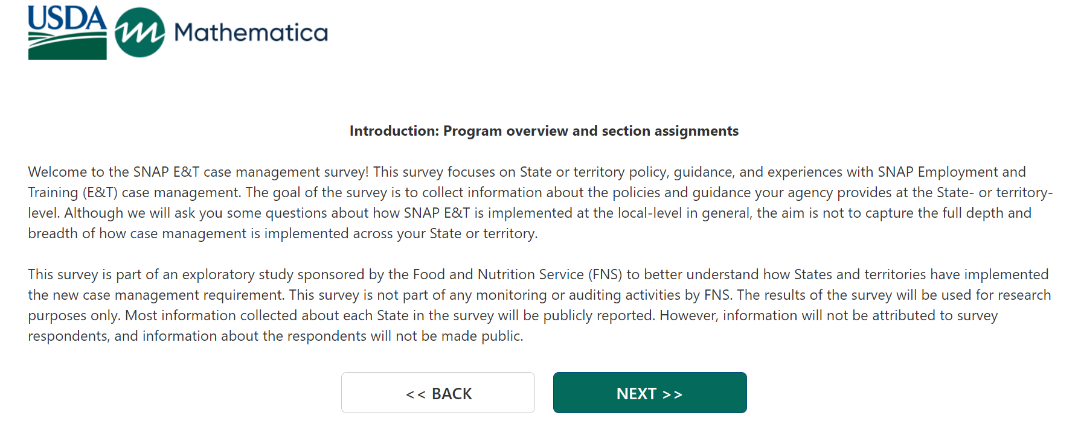
Task: Click the Introduction section heading
Action: [x=544, y=131]
